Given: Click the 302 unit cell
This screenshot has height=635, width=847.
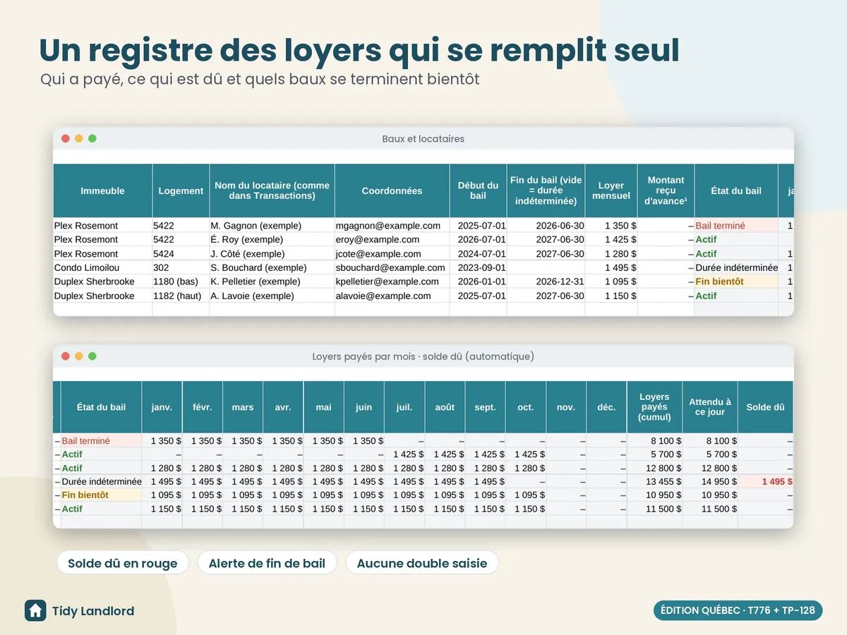Looking at the screenshot, I should 181,267.
